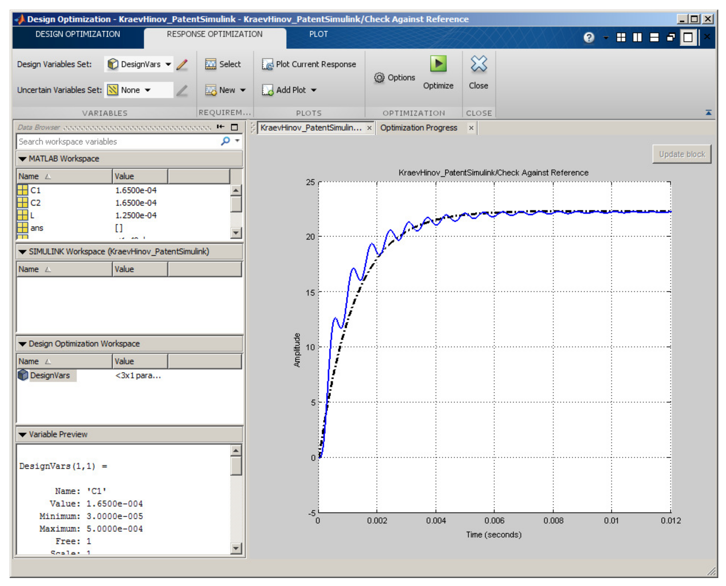The width and height of the screenshot is (726, 586).
Task: Collapse the toolstrip using the minimize arrow
Action: click(x=708, y=113)
